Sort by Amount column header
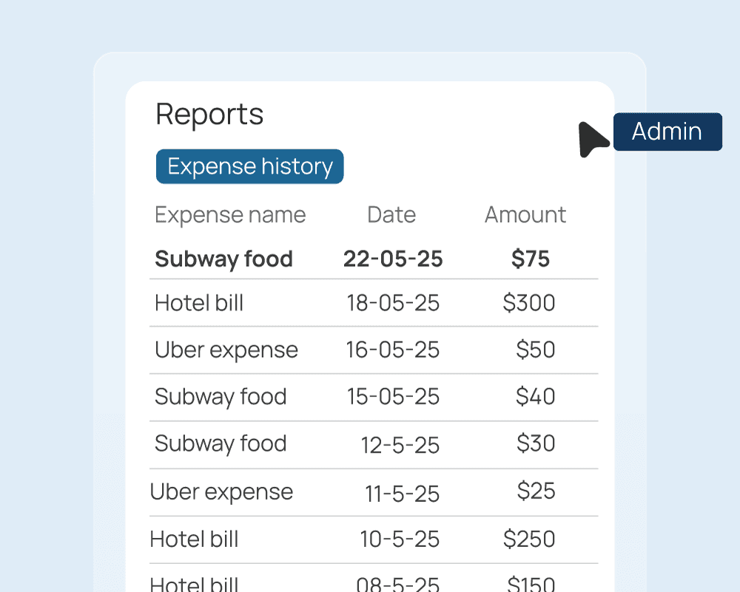 click(x=525, y=215)
